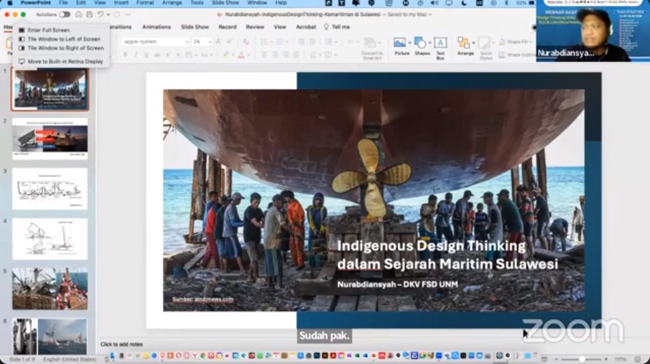Click Convert to SmartArt
Screen dimensions: 650x364
(372, 49)
